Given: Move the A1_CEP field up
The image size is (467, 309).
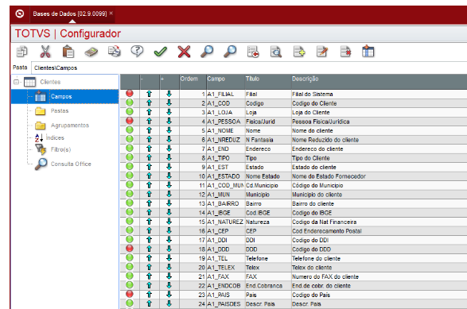Looking at the screenshot, I should coord(150,230).
